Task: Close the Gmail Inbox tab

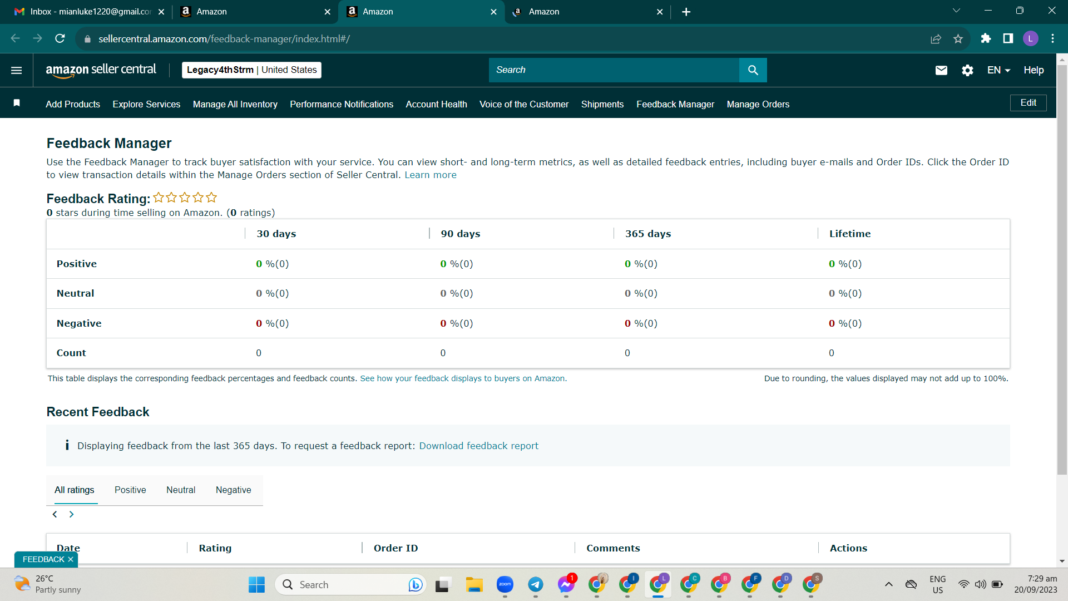Action: [161, 12]
